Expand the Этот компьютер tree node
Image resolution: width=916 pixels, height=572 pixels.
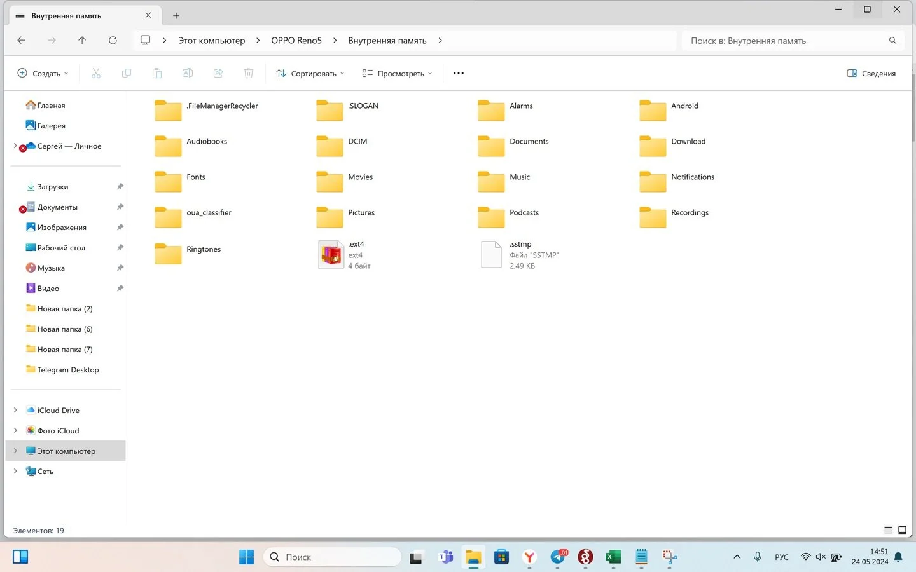(15, 451)
